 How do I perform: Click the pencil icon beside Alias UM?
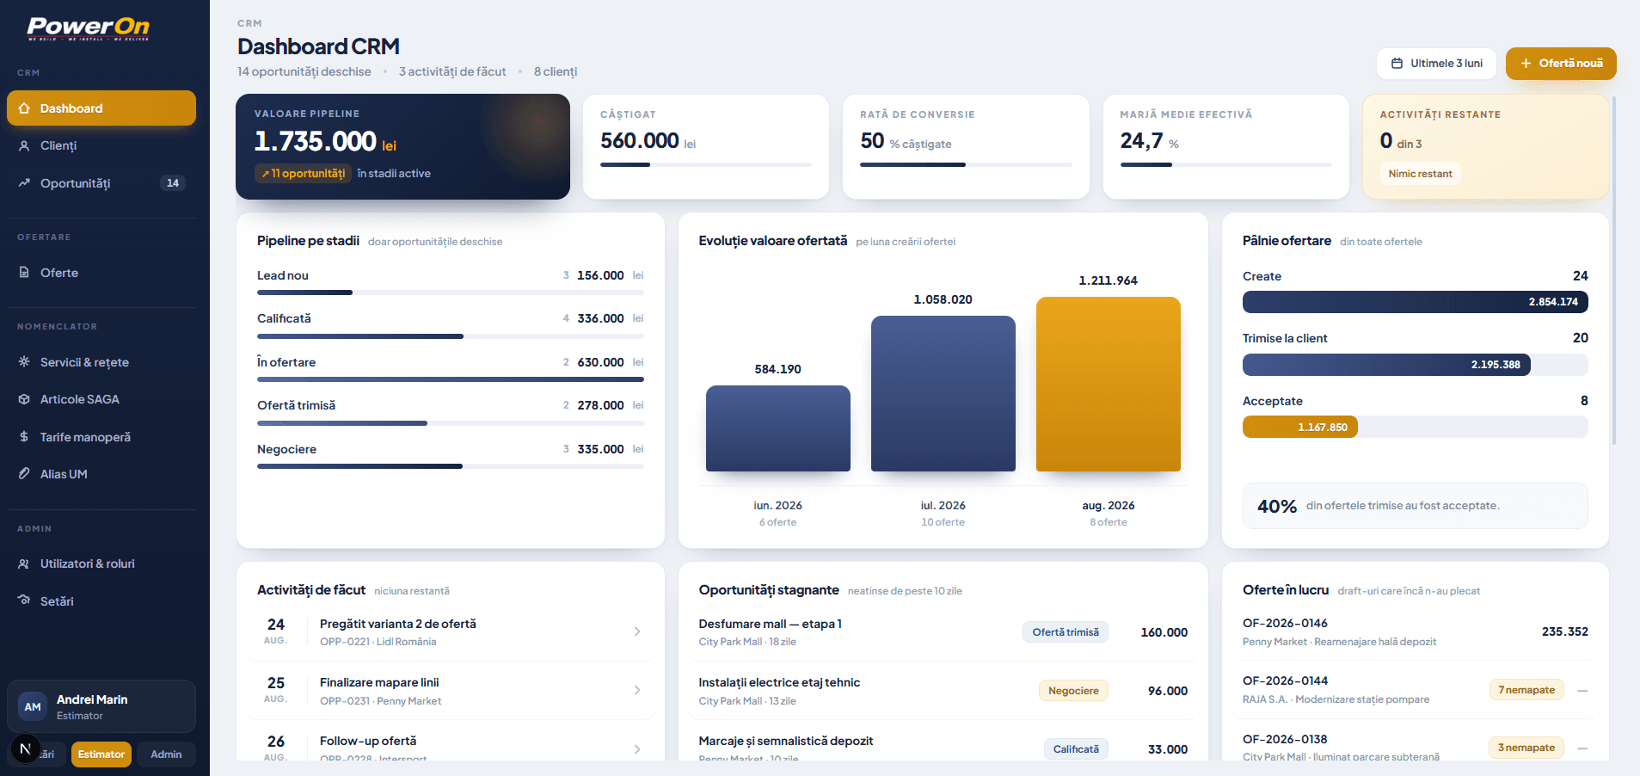pos(24,474)
